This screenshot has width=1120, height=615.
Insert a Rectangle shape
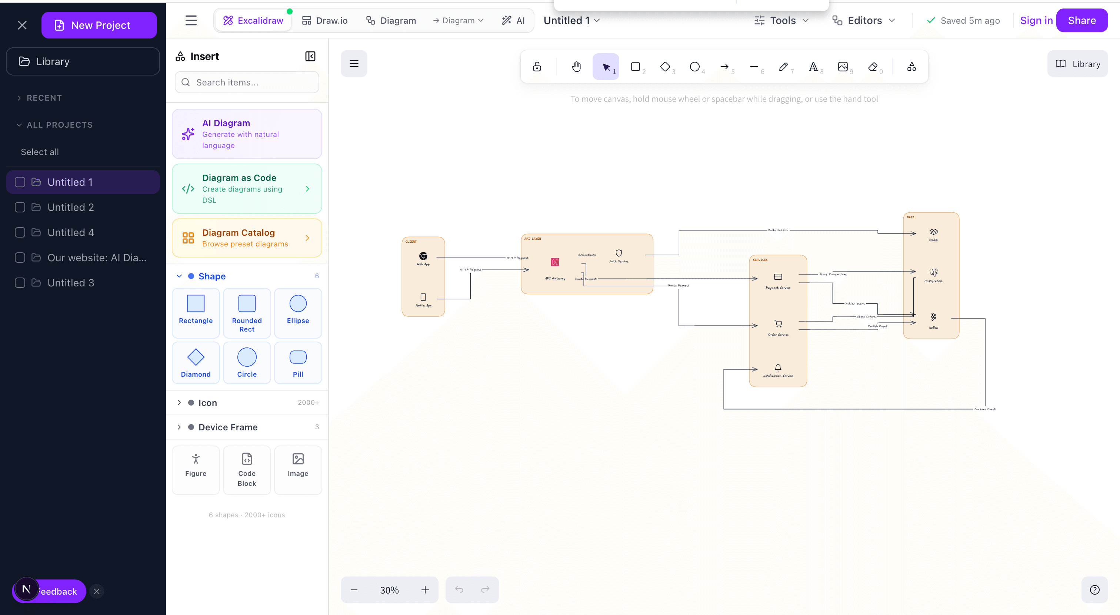[196, 313]
